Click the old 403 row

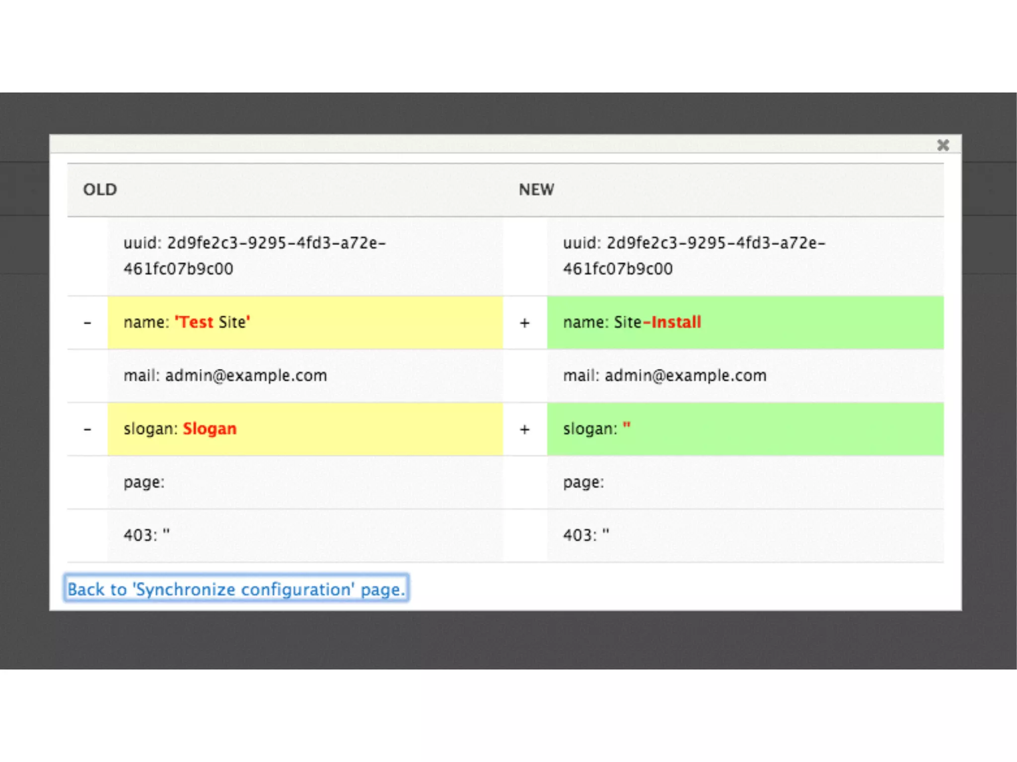pos(146,535)
